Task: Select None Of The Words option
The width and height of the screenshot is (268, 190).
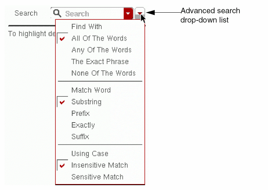Action: pyautogui.click(x=103, y=73)
